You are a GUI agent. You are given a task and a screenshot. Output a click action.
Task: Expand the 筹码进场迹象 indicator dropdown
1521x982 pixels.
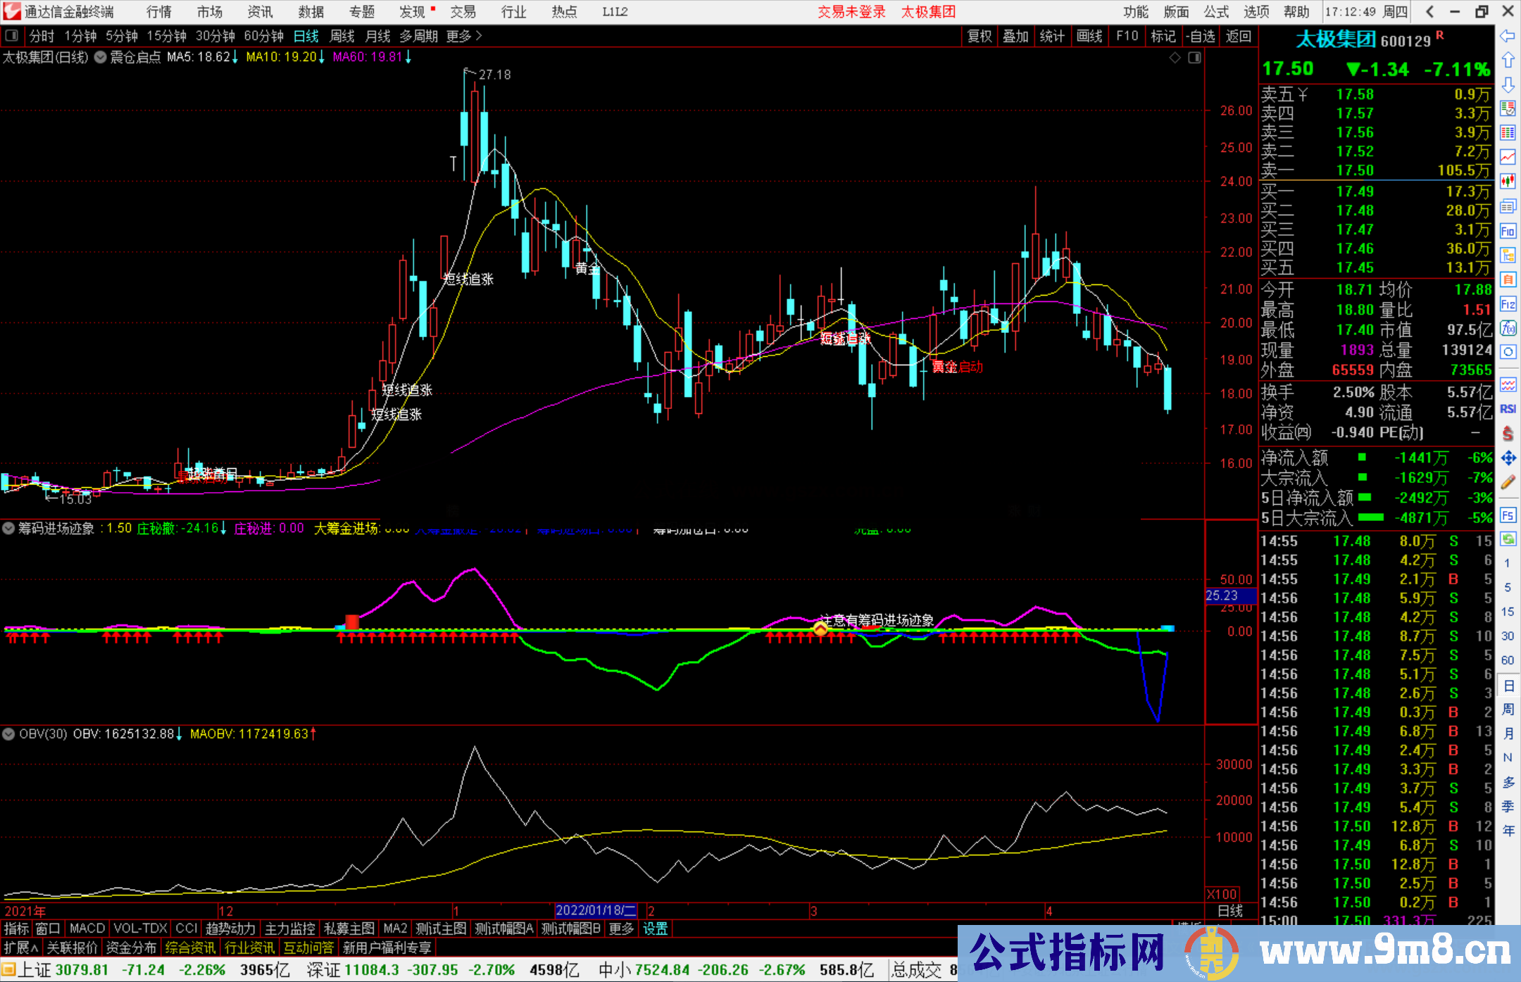pos(8,529)
